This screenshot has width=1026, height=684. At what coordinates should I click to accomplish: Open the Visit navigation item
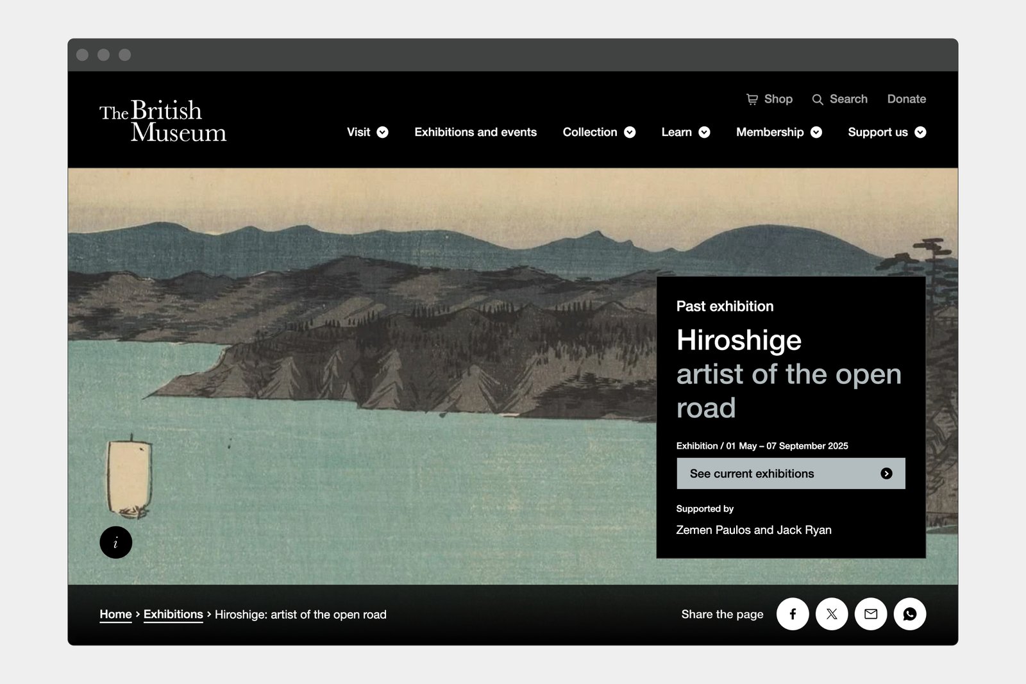pyautogui.click(x=358, y=132)
